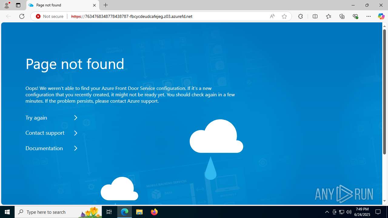
Task: Refresh the current page
Action: [x=22, y=16]
